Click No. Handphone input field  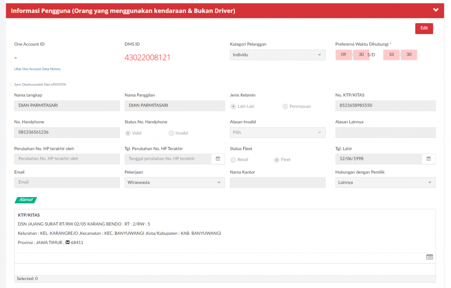67,133
